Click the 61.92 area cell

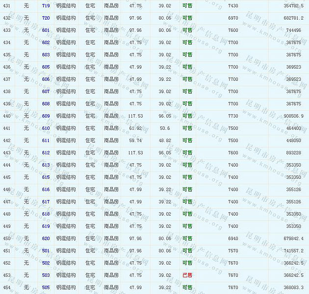point(135,128)
